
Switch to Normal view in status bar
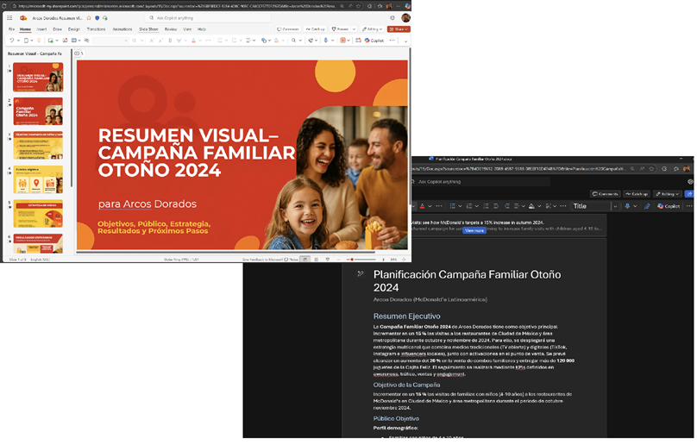tap(305, 260)
